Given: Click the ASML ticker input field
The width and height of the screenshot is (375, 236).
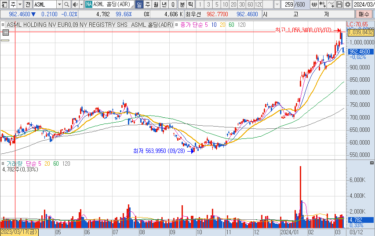Looking at the screenshot, I should tap(45, 4).
